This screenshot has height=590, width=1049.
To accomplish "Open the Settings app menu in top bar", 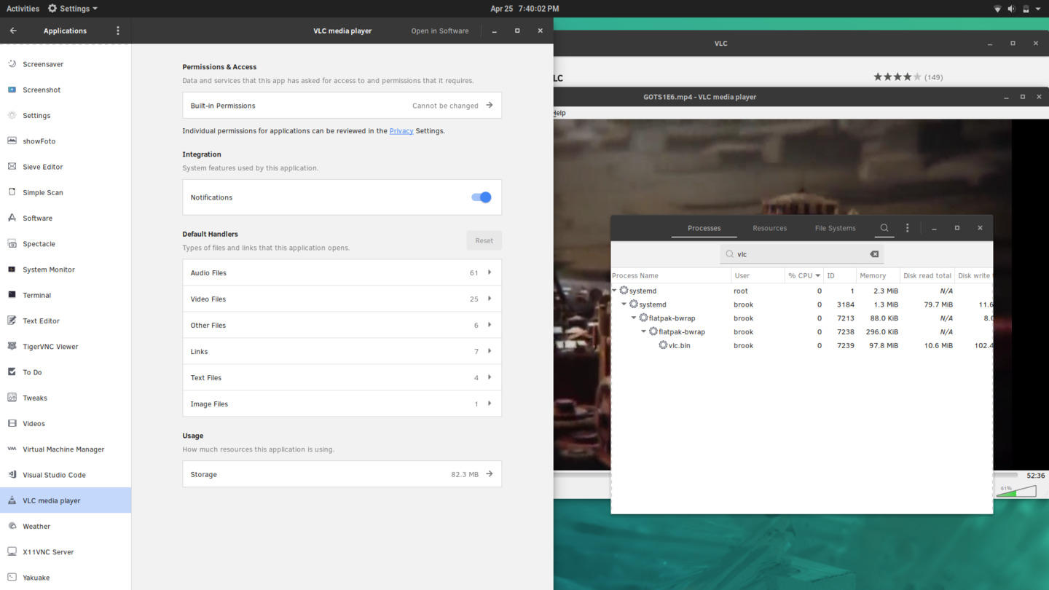I will (x=72, y=9).
